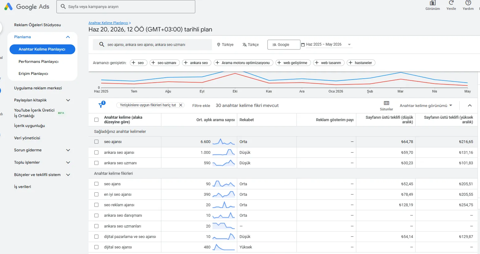
Task: Click the top search campaigns field
Action: tap(126, 6)
